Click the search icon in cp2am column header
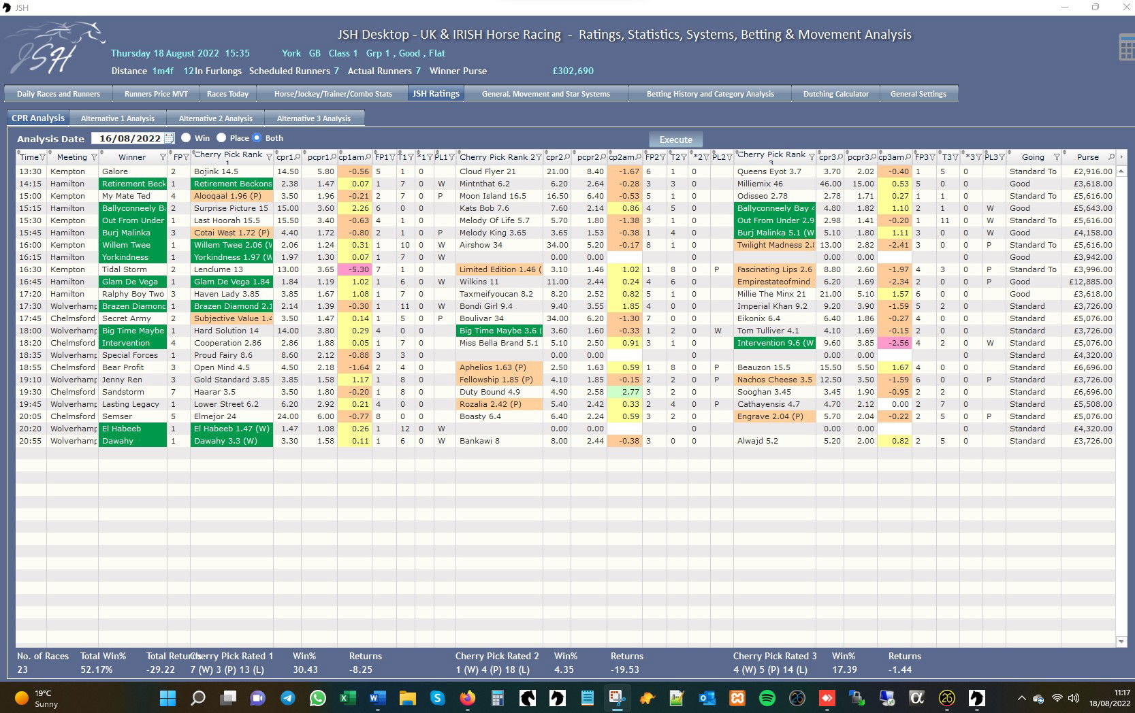 click(x=639, y=157)
